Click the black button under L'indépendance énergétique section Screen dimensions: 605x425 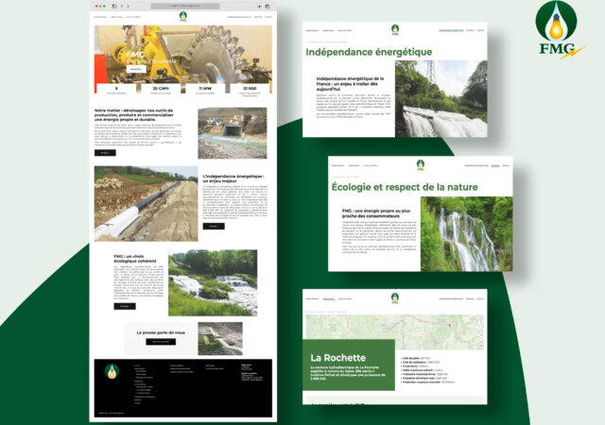coord(214,226)
